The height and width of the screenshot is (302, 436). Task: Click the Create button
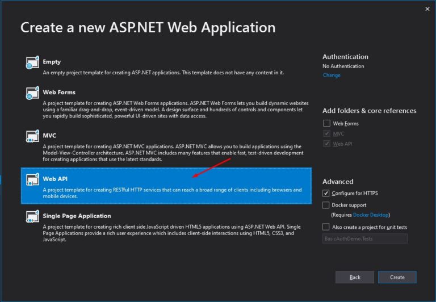(397, 277)
